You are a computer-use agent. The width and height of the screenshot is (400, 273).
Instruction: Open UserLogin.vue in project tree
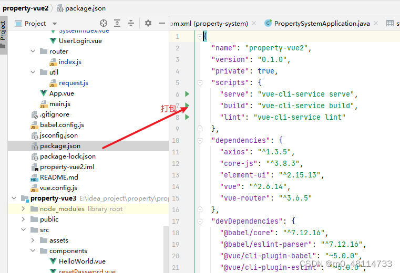80,41
